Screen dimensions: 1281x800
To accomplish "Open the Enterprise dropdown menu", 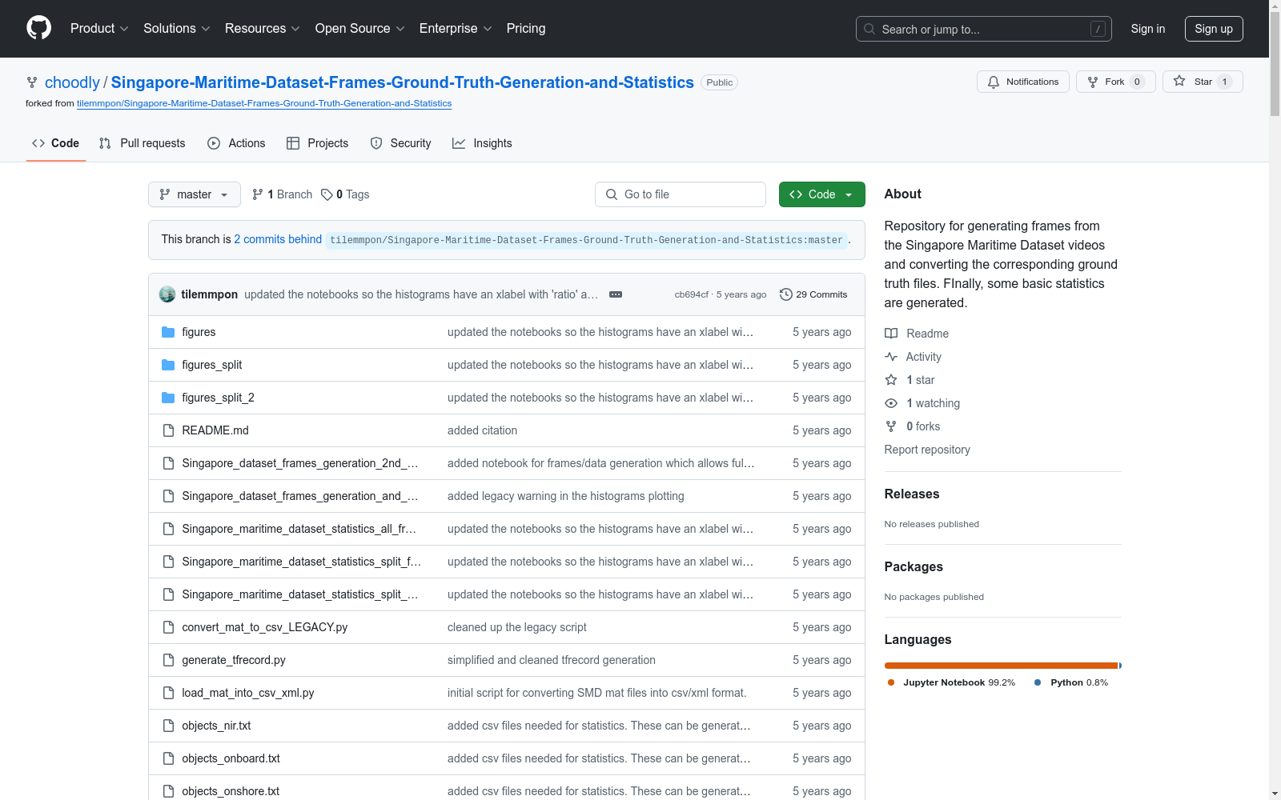I will click(456, 28).
